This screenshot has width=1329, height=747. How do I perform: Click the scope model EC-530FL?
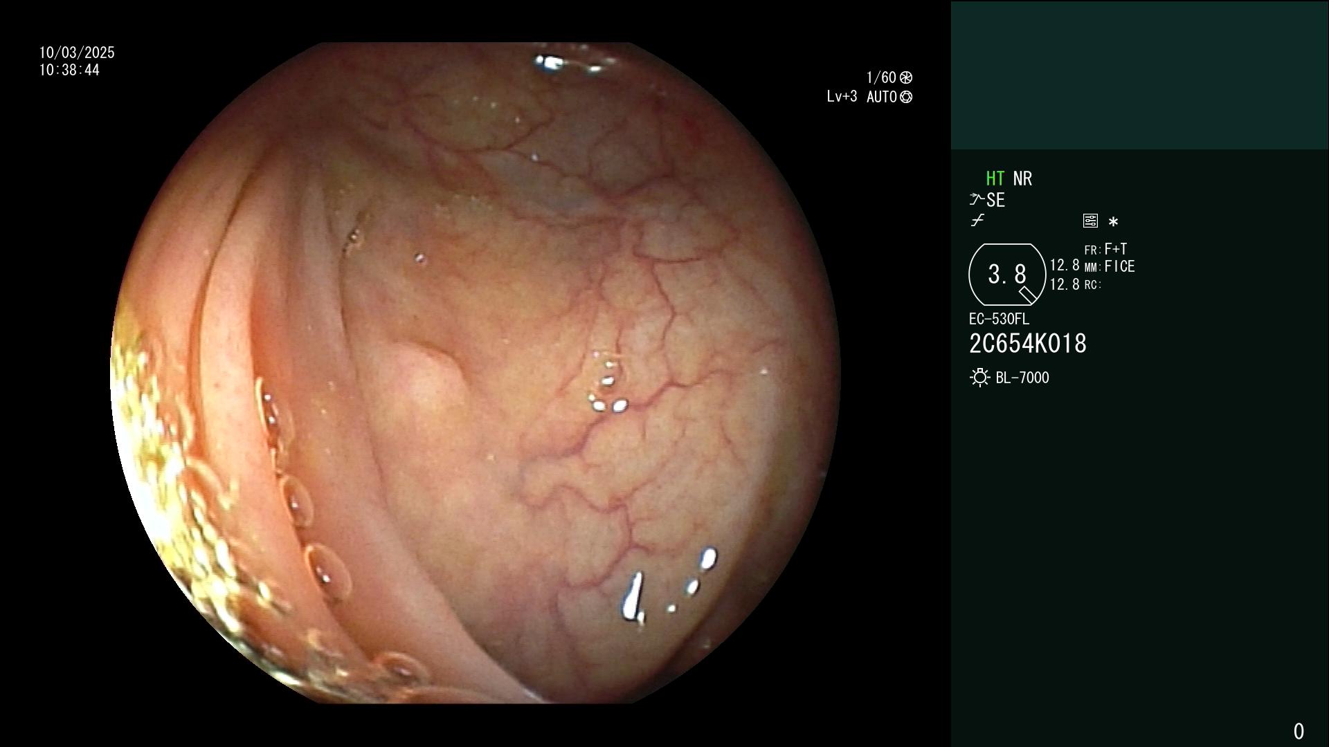(x=999, y=320)
